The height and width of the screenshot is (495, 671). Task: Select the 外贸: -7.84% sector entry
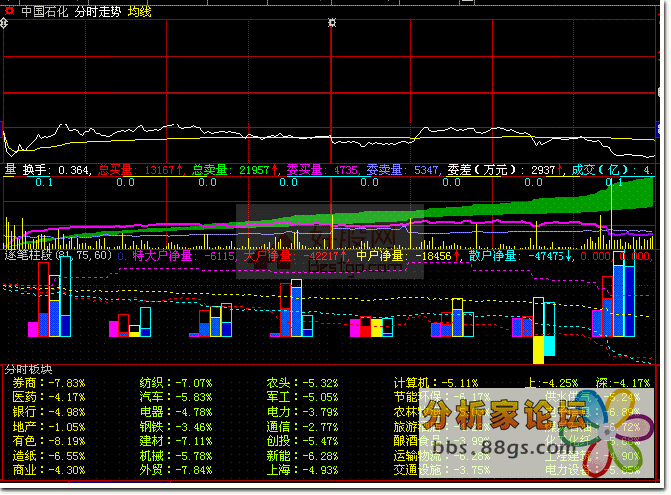pos(176,470)
